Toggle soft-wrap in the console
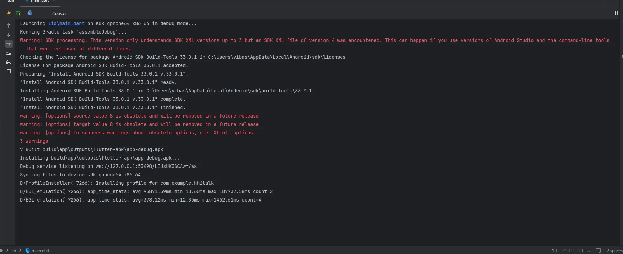Screen dimensions: 623x254 point(9,44)
